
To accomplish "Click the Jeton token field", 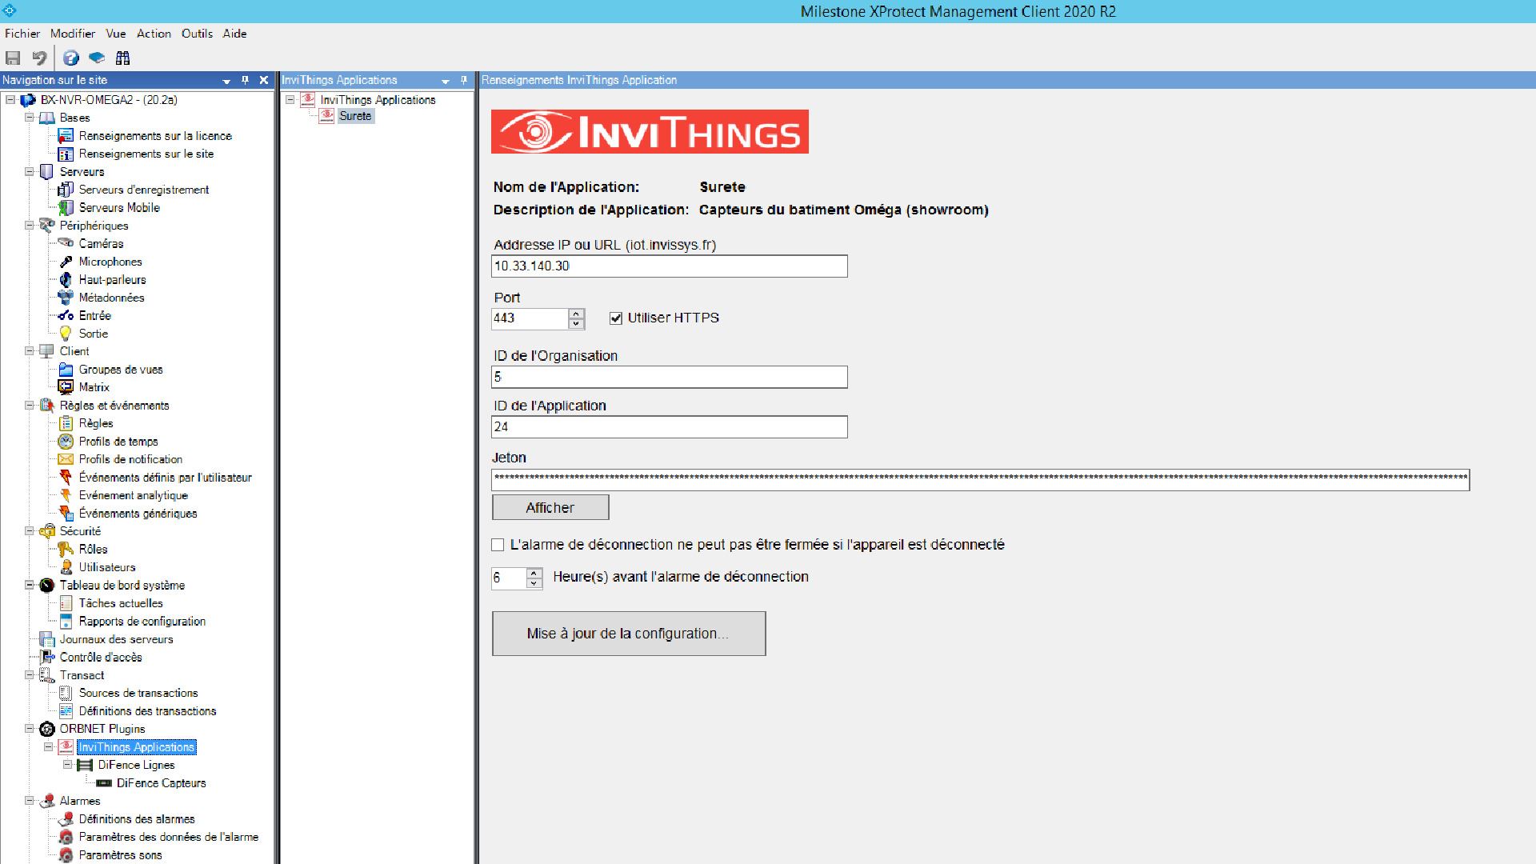I will 980,479.
